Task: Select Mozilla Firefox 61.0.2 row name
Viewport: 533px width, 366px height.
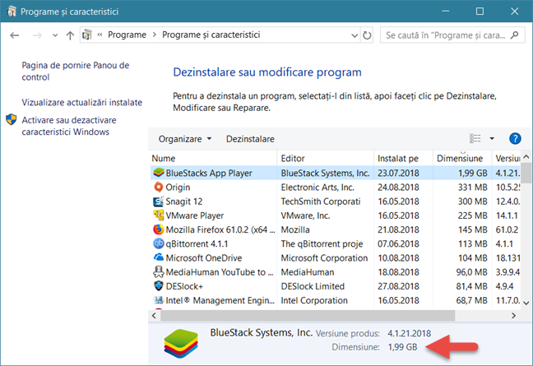Action: tap(220, 229)
